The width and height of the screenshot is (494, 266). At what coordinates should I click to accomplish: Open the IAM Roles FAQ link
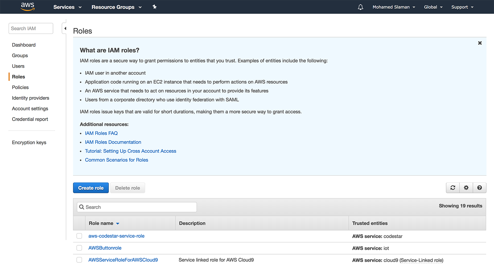(101, 133)
